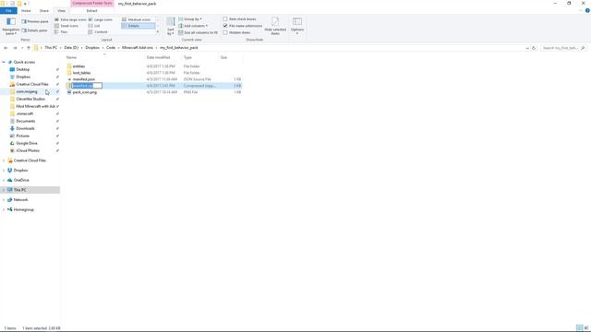
Task: Switch to the Home ribbon tab
Action: tap(26, 10)
